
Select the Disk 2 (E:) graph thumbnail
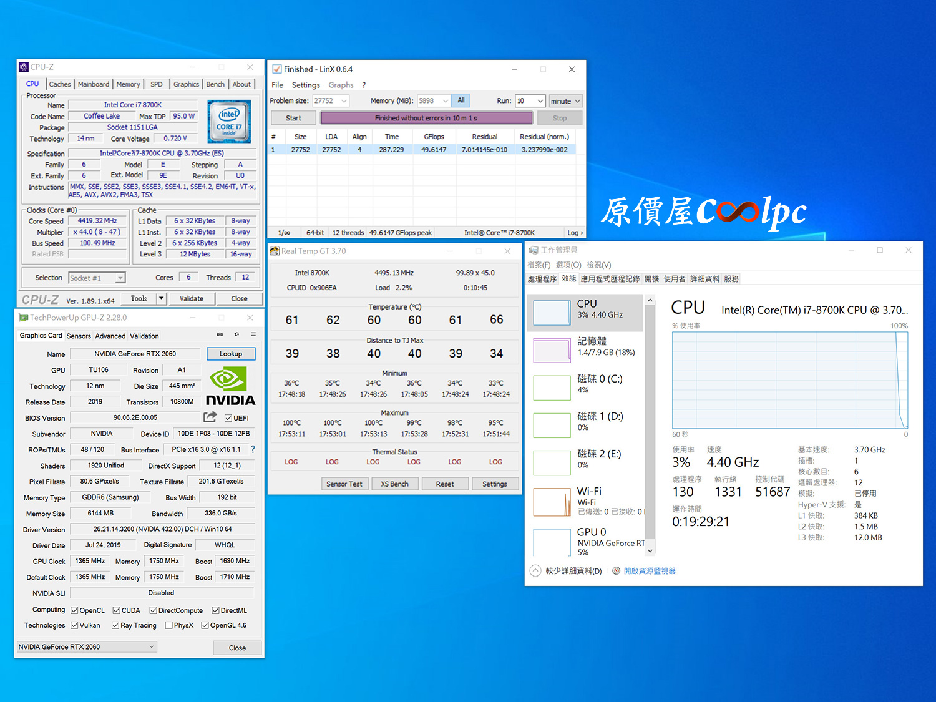pyautogui.click(x=552, y=462)
